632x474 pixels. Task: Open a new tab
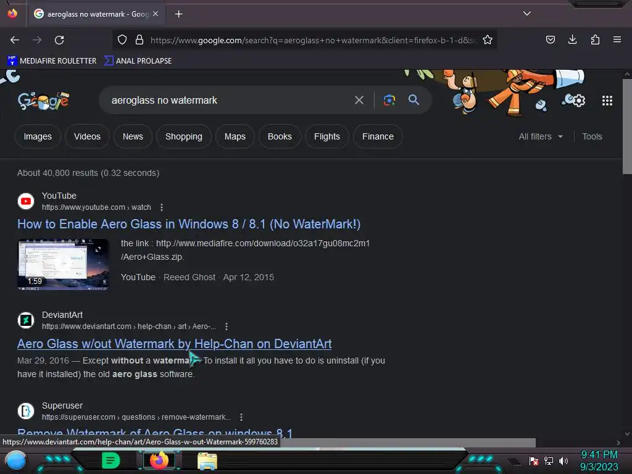click(x=178, y=14)
